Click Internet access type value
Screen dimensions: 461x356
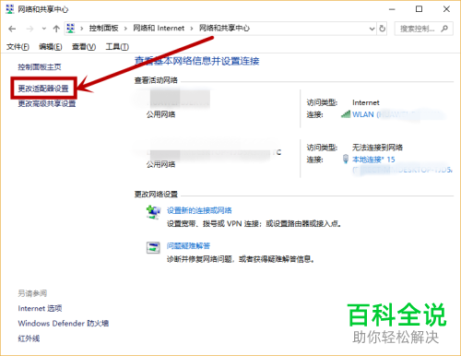pyautogui.click(x=366, y=102)
